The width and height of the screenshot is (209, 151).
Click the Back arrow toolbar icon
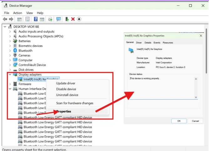point(5,19)
